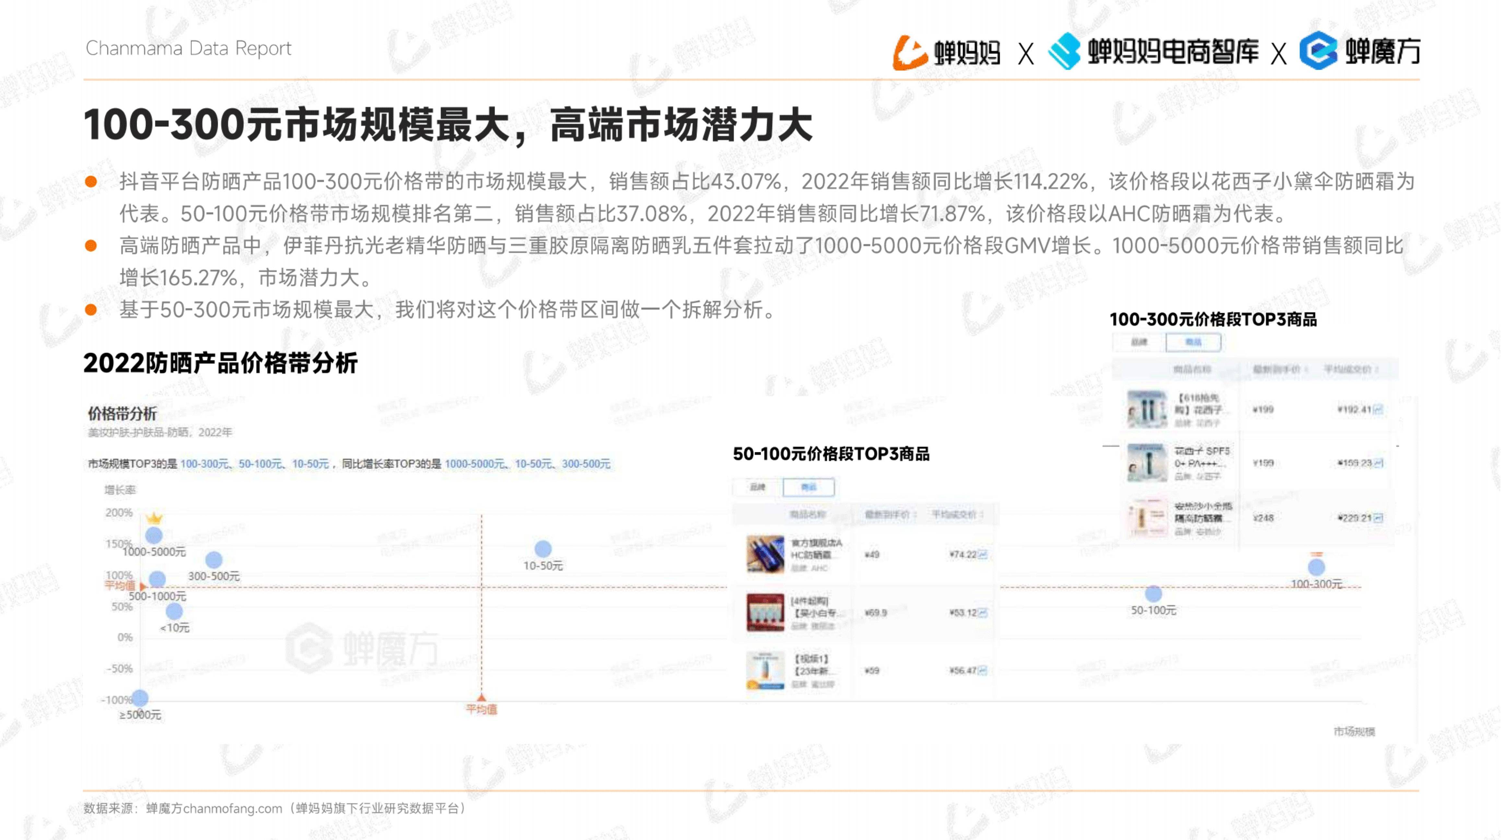The height and width of the screenshot is (840, 1501).
Task: Open AHC sunscreen product thumbnail
Action: coord(765,554)
